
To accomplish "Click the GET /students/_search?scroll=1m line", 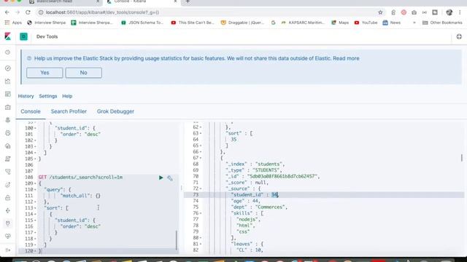I will coord(80,178).
